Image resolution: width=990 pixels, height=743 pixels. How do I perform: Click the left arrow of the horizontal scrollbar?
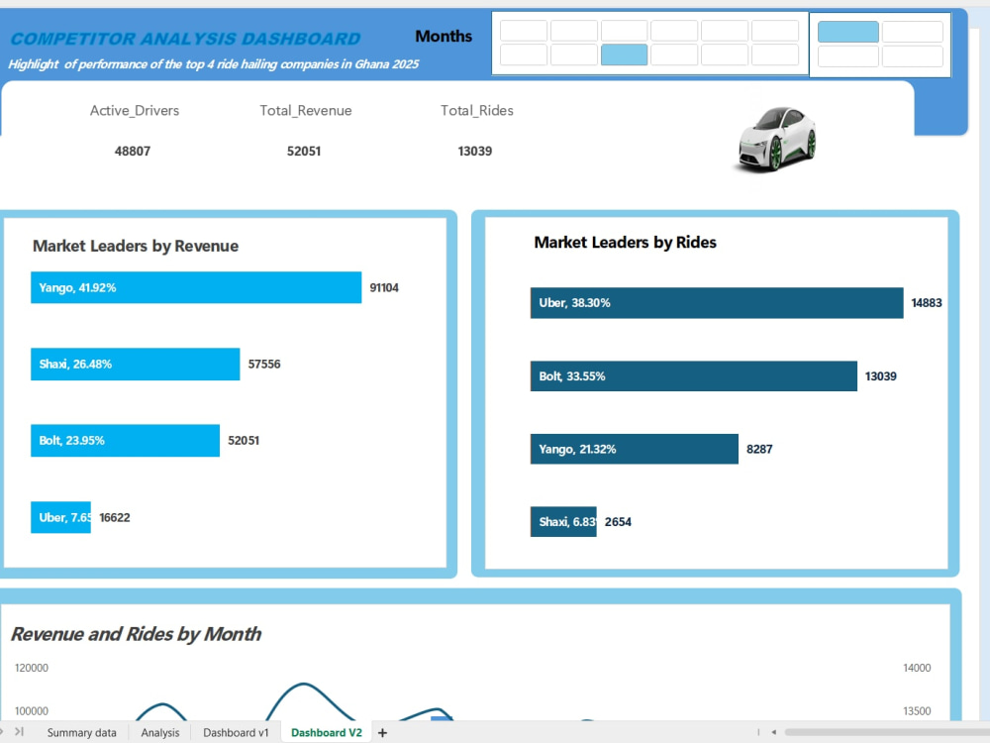[774, 732]
